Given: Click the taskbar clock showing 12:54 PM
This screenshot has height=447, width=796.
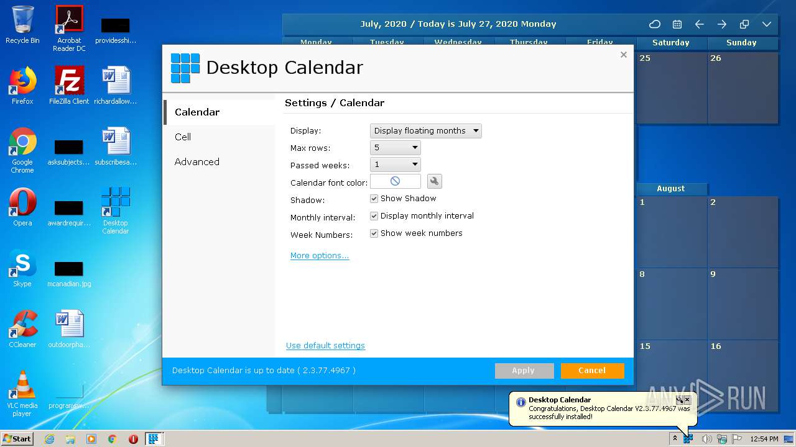Looking at the screenshot, I should pyautogui.click(x=764, y=439).
